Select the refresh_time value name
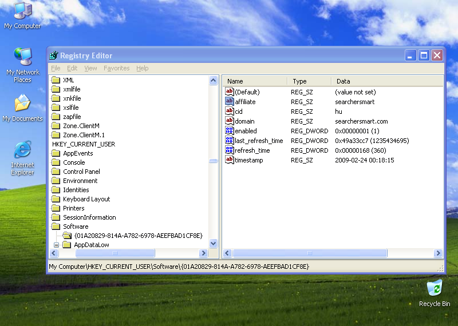The image size is (458, 326). click(x=252, y=150)
